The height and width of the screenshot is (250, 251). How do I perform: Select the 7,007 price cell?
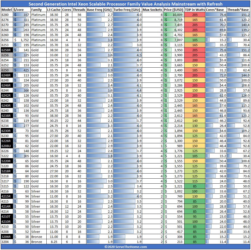pyautogui.click(x=174, y=40)
